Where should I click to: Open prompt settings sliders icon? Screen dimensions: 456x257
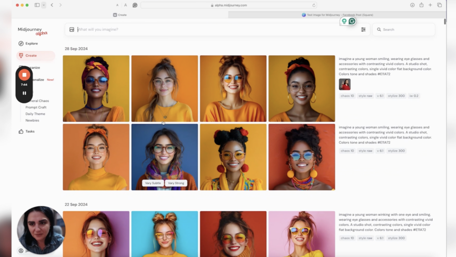363,29
